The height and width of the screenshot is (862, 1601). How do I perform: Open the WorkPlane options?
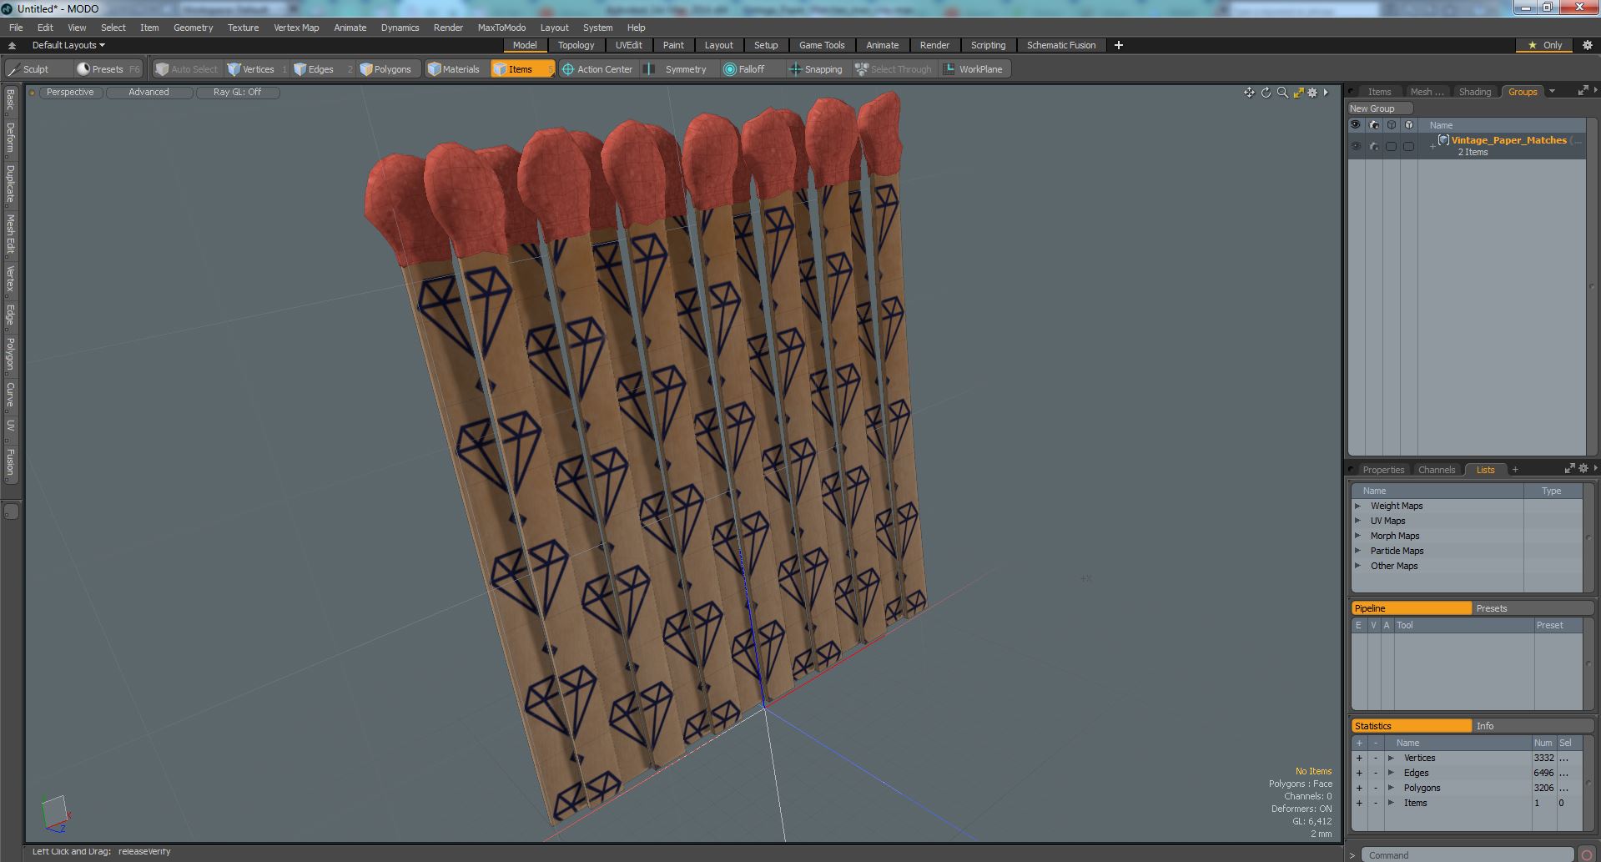[974, 69]
